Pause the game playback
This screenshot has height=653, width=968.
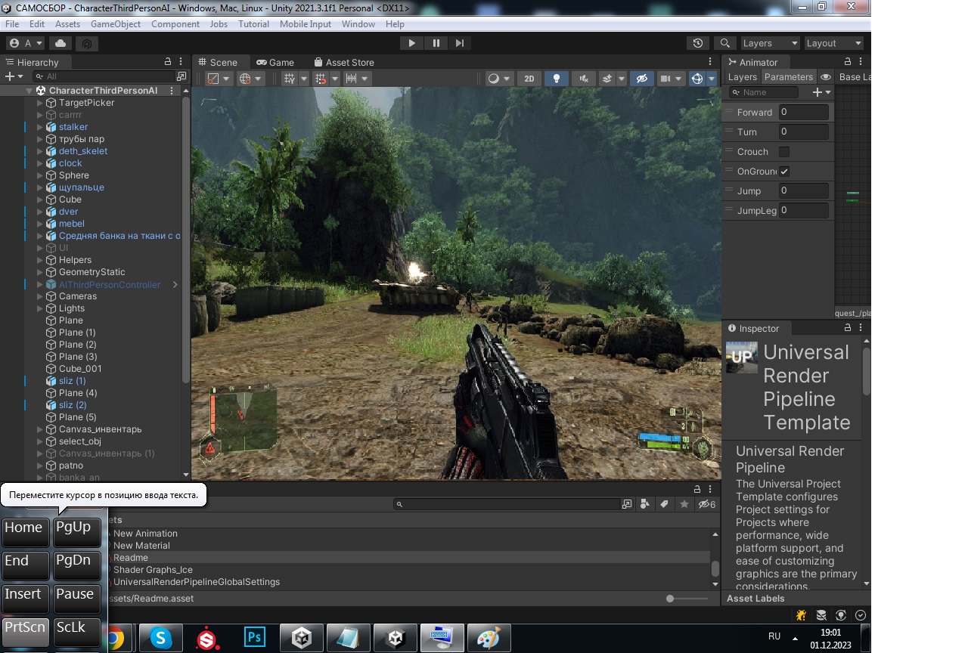point(436,43)
